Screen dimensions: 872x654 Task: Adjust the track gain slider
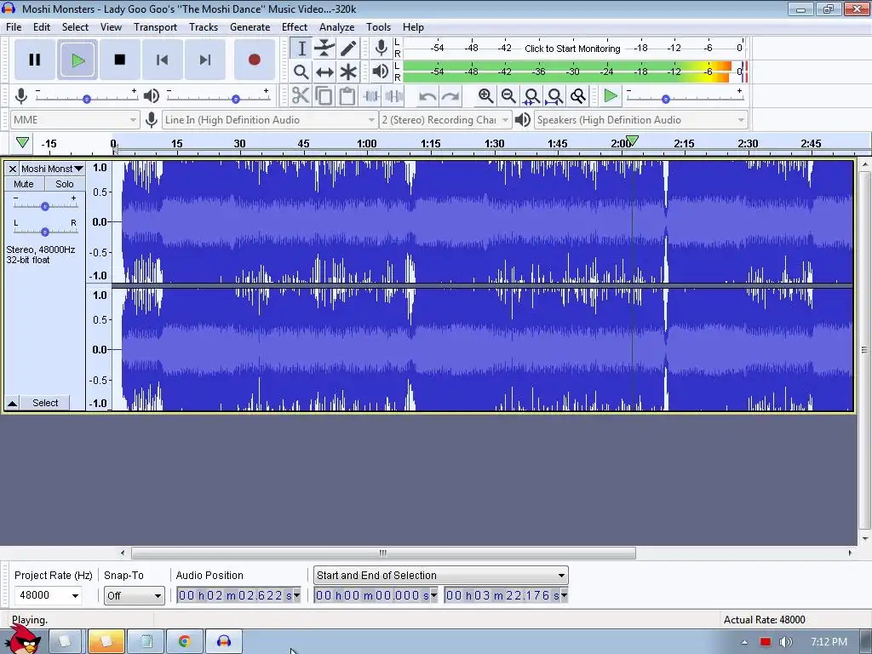45,206
